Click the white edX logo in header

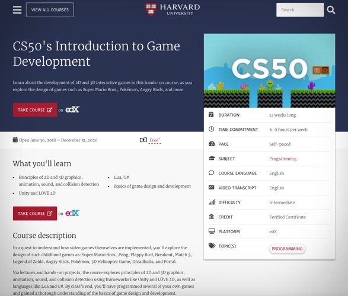72,110
